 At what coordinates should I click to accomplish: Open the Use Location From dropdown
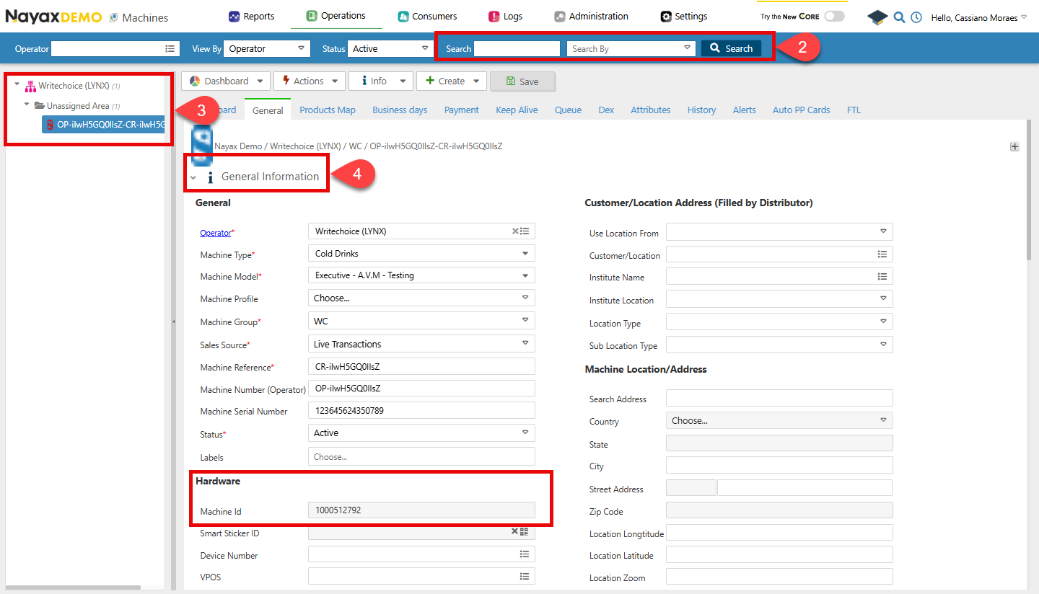tap(779, 231)
